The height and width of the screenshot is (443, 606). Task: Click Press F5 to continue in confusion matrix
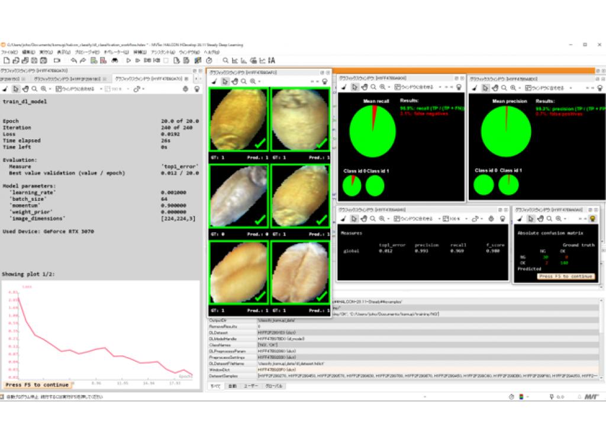(565, 276)
